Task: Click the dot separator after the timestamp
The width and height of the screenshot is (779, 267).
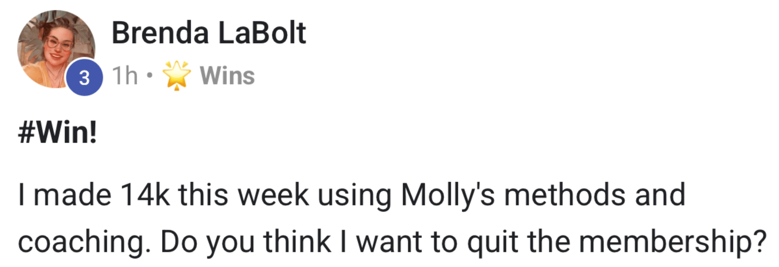Action: point(150,77)
